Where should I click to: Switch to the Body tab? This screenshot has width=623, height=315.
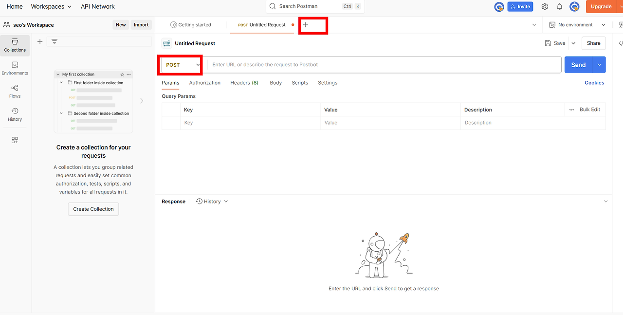pos(276,83)
